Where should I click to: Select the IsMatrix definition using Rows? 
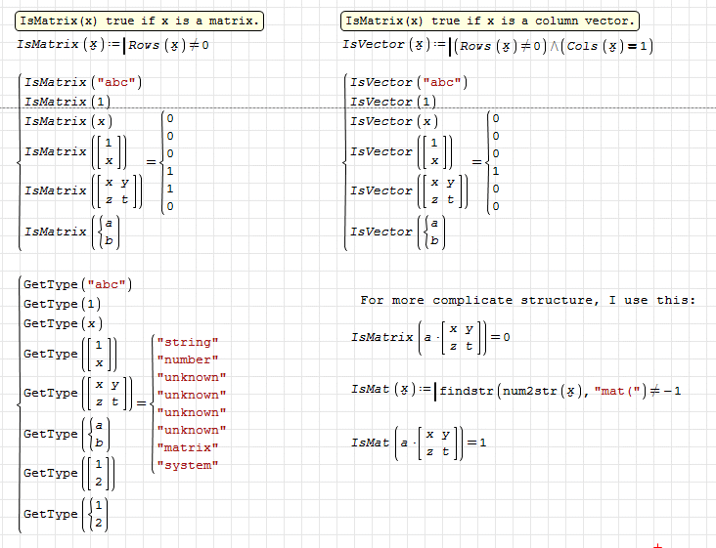click(x=112, y=45)
